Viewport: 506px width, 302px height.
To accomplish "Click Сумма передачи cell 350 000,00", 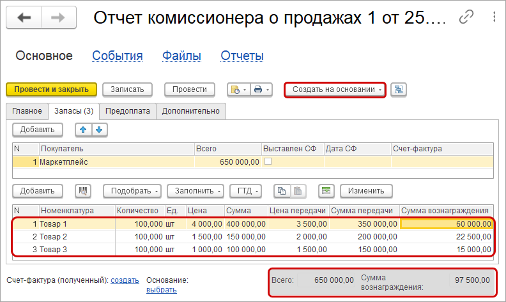I will pyautogui.click(x=364, y=224).
